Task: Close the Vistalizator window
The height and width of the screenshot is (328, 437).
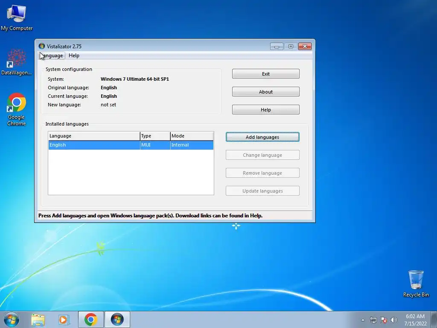Action: (305, 46)
